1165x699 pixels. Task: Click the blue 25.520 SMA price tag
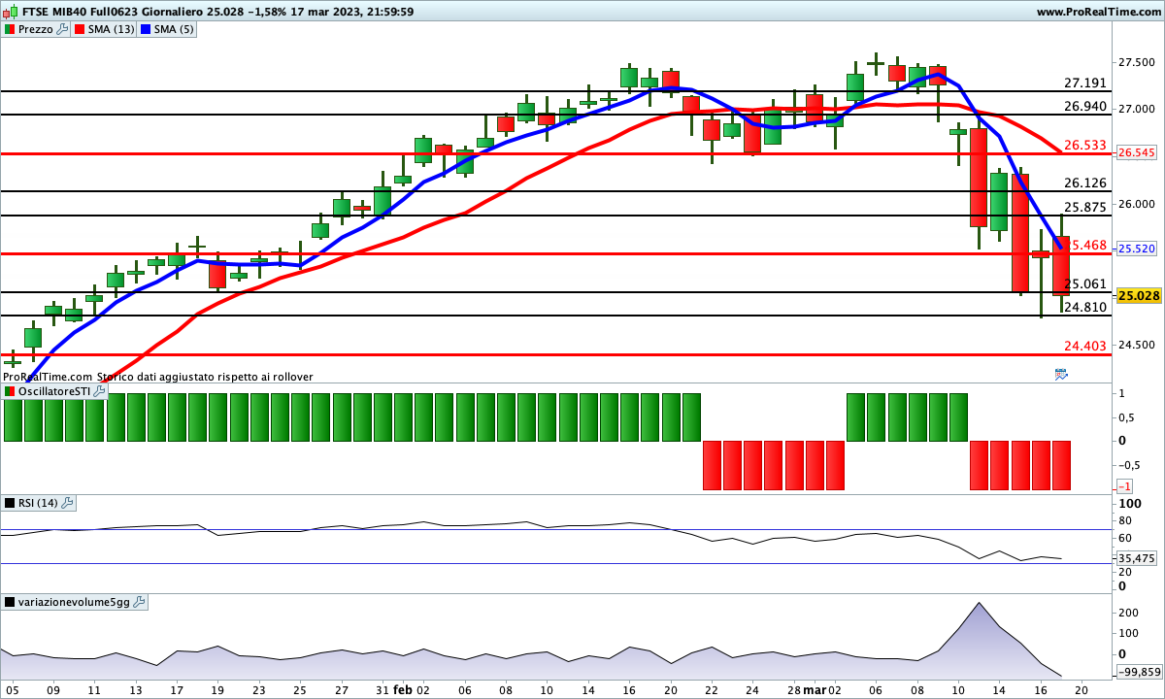[1136, 249]
